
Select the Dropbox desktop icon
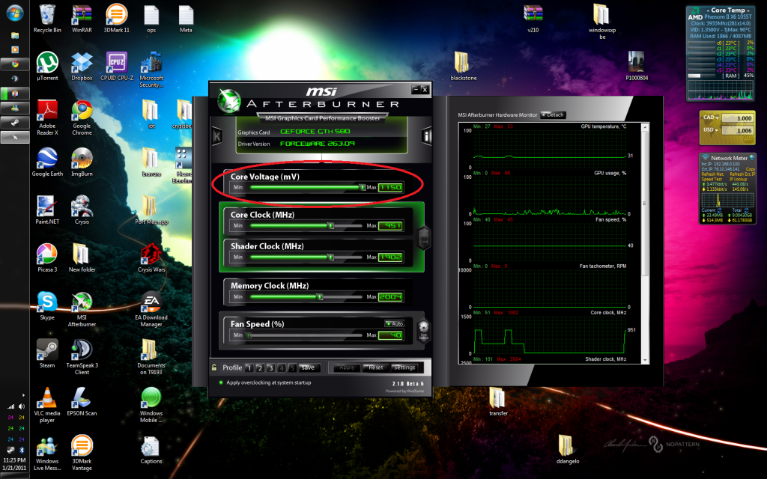(x=82, y=67)
